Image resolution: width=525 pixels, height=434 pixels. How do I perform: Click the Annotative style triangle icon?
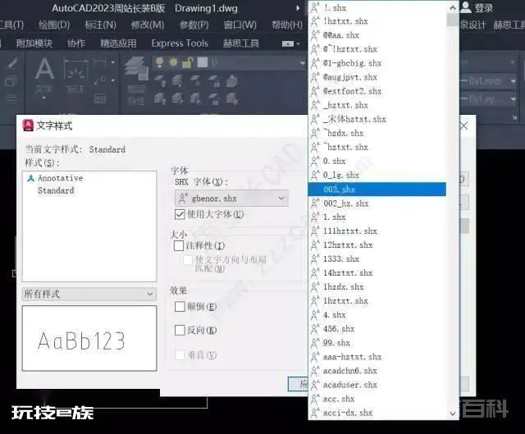point(31,178)
